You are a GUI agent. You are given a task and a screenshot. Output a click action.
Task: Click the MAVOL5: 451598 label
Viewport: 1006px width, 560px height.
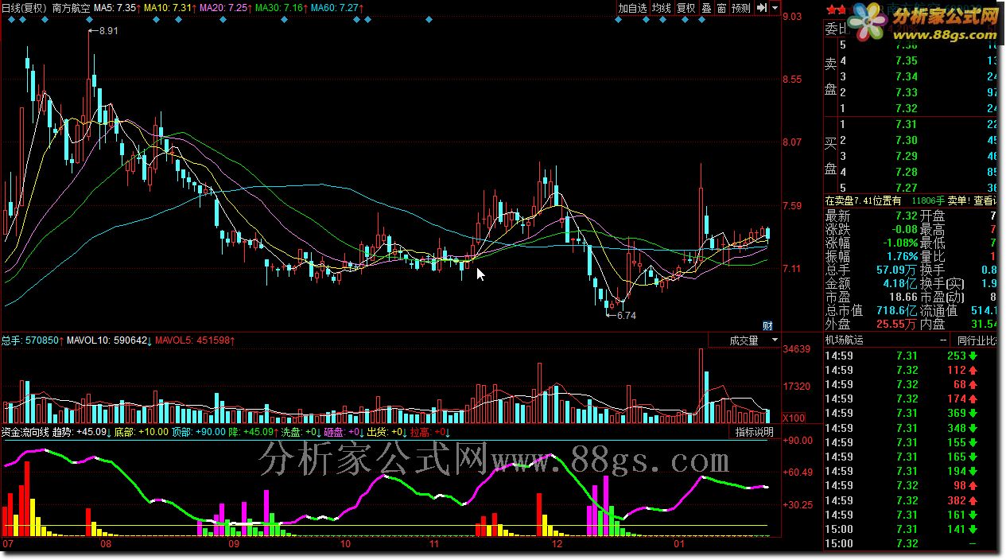pyautogui.click(x=194, y=340)
